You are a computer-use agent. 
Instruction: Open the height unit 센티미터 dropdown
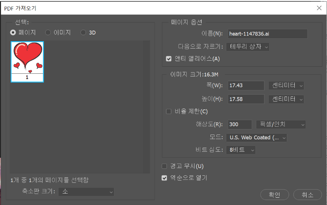click(286, 99)
